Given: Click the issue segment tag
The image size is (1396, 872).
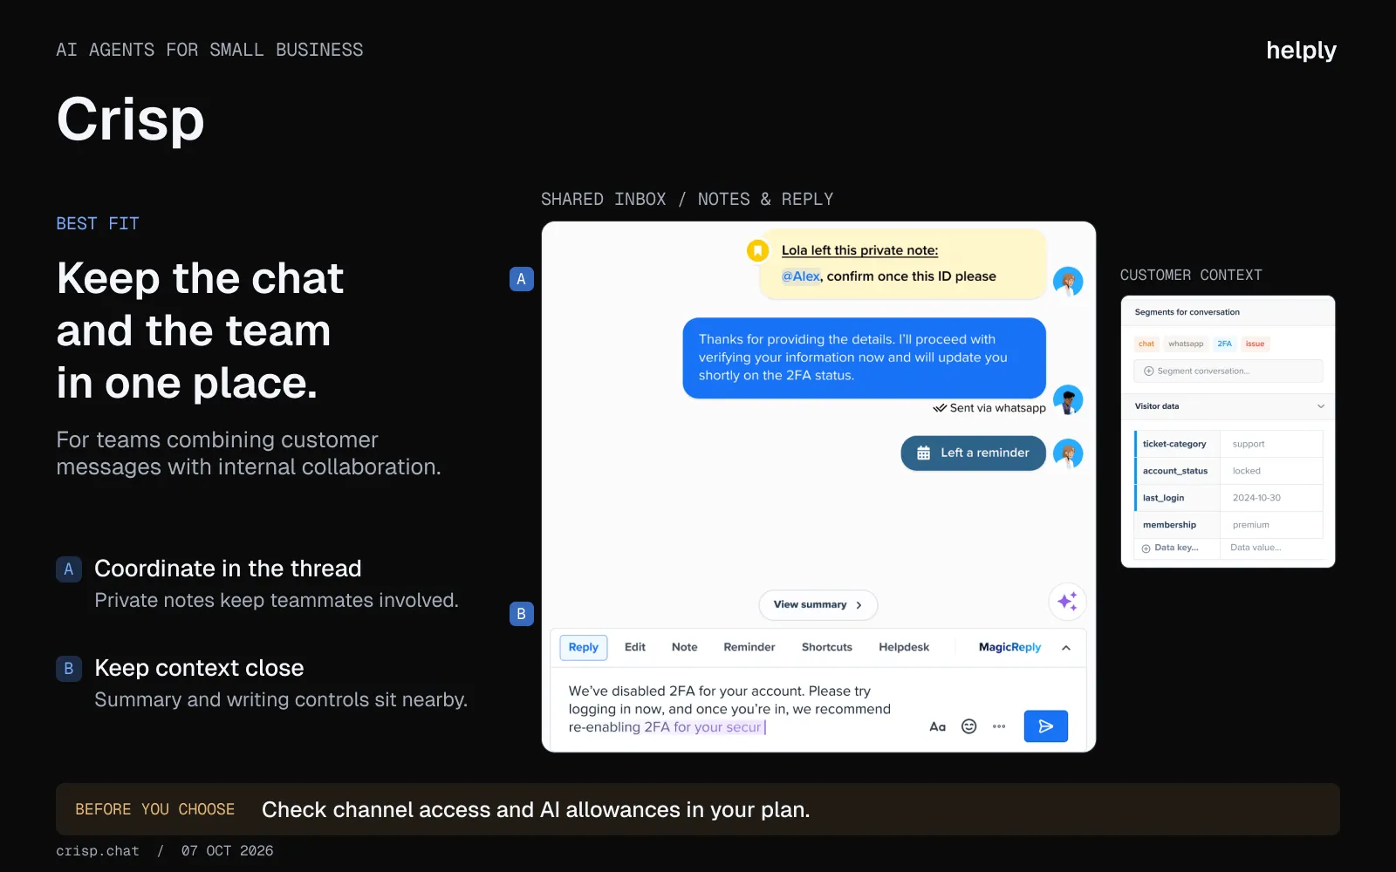Looking at the screenshot, I should pyautogui.click(x=1255, y=344).
